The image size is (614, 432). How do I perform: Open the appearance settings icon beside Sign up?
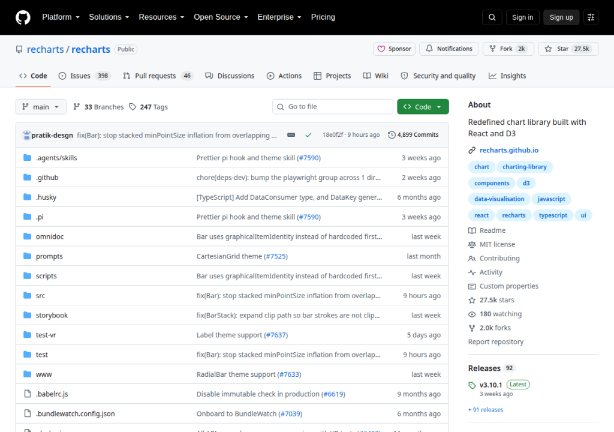(x=591, y=17)
